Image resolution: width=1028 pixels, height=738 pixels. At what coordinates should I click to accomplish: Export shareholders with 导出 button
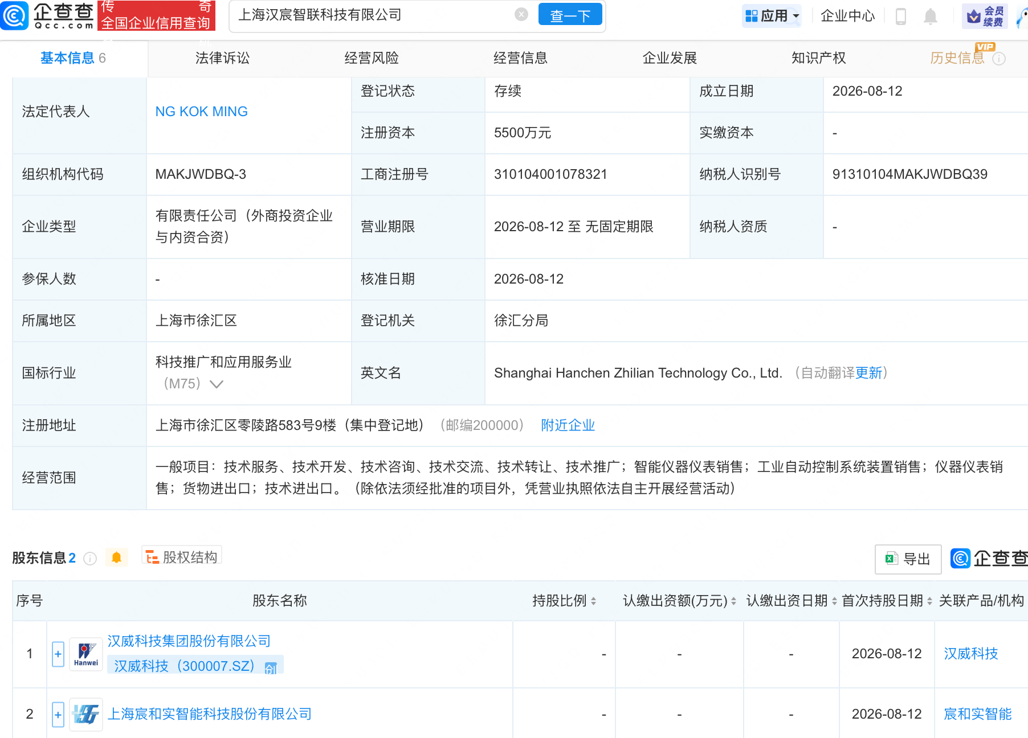click(908, 559)
